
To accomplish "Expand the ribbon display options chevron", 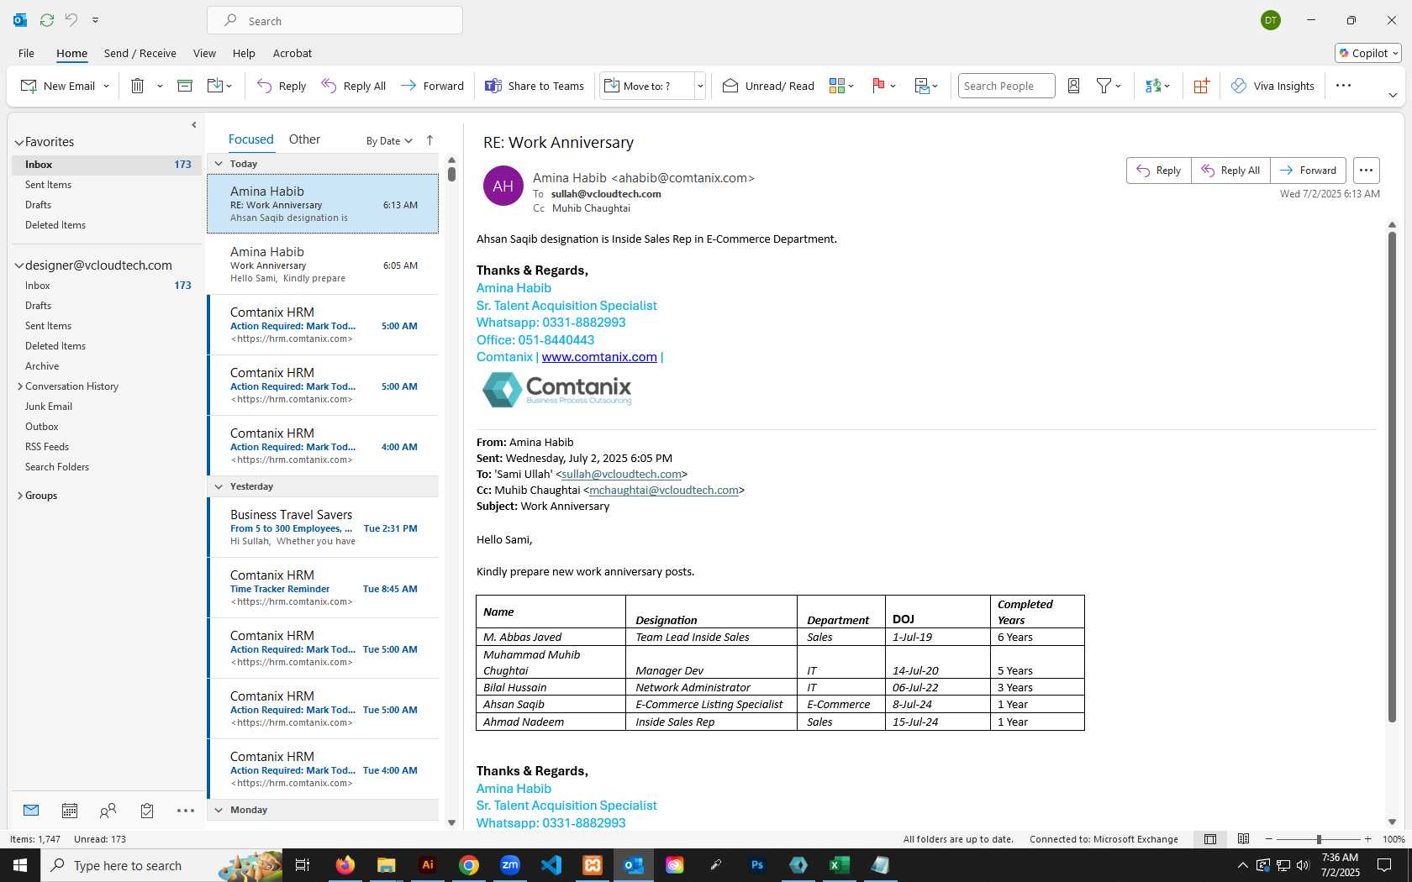I will tap(1393, 96).
